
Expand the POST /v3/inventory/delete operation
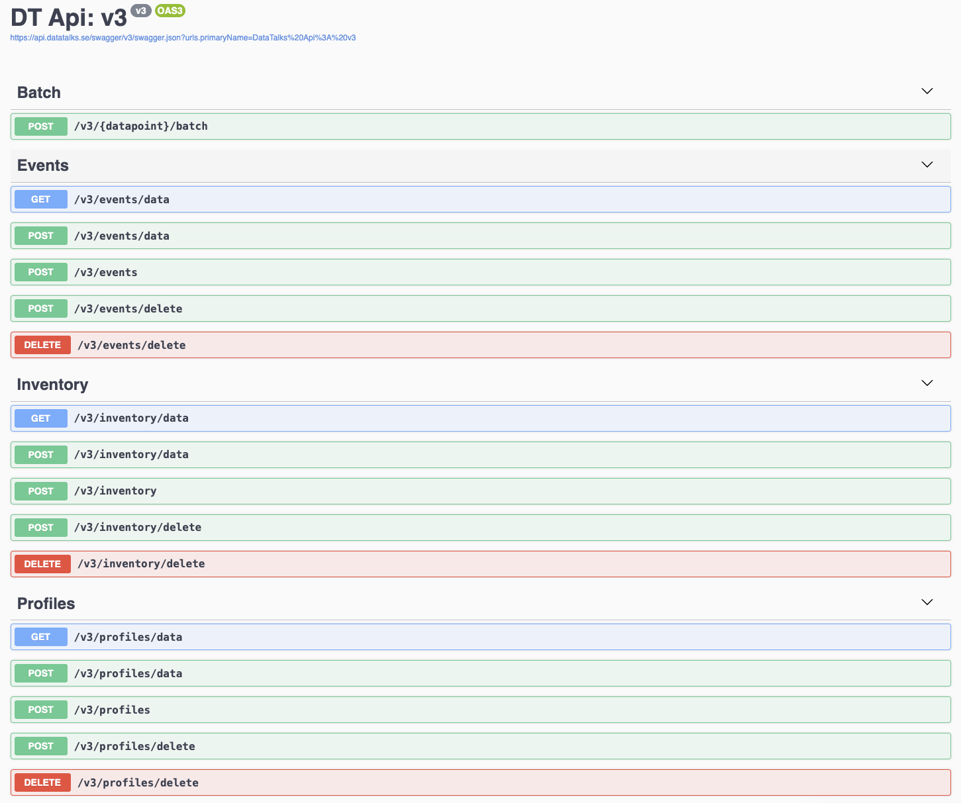pos(481,528)
